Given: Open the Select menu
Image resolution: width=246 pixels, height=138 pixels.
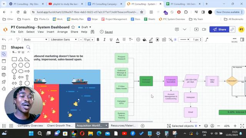Looking at the screenshot, I should [30, 32].
